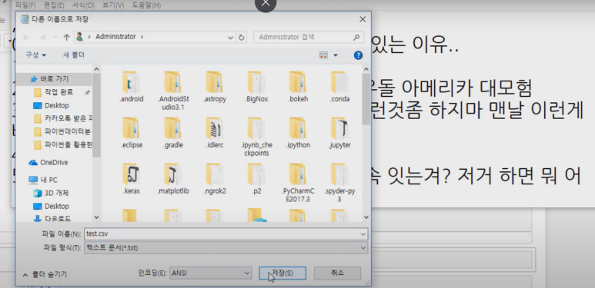Select the .bokeh folder
595x288 pixels.
pyautogui.click(x=298, y=86)
